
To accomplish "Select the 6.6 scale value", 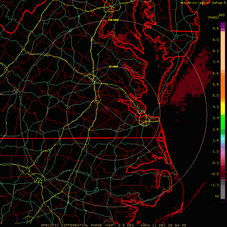I will click(216, 73).
